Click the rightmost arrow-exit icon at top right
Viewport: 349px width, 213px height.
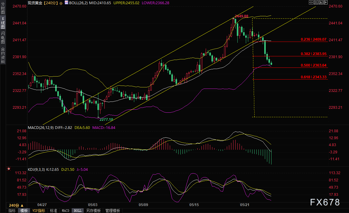pyautogui.click(x=325, y=2)
